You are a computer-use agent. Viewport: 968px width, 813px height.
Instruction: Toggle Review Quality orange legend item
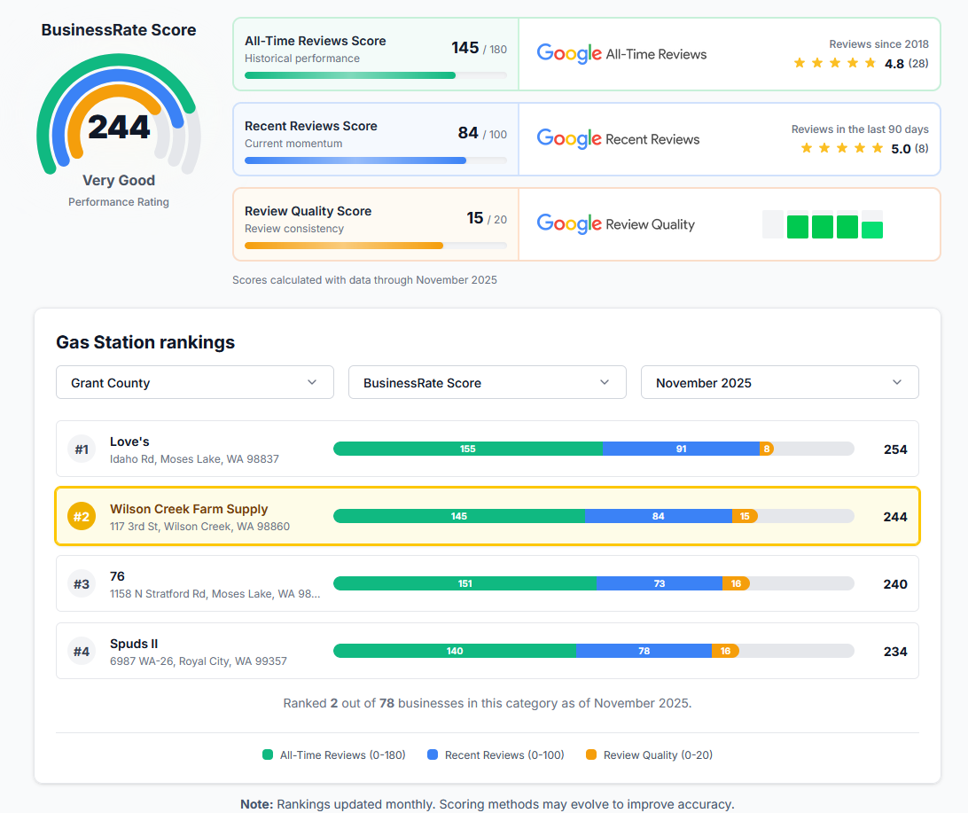[x=649, y=755]
